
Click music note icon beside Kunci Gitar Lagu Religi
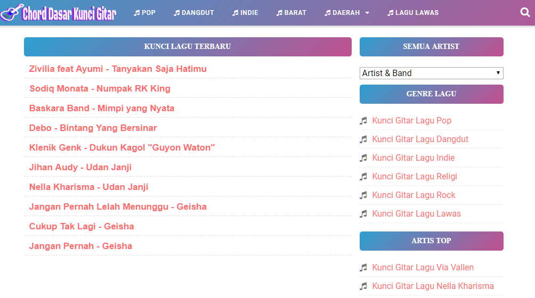pyautogui.click(x=363, y=177)
